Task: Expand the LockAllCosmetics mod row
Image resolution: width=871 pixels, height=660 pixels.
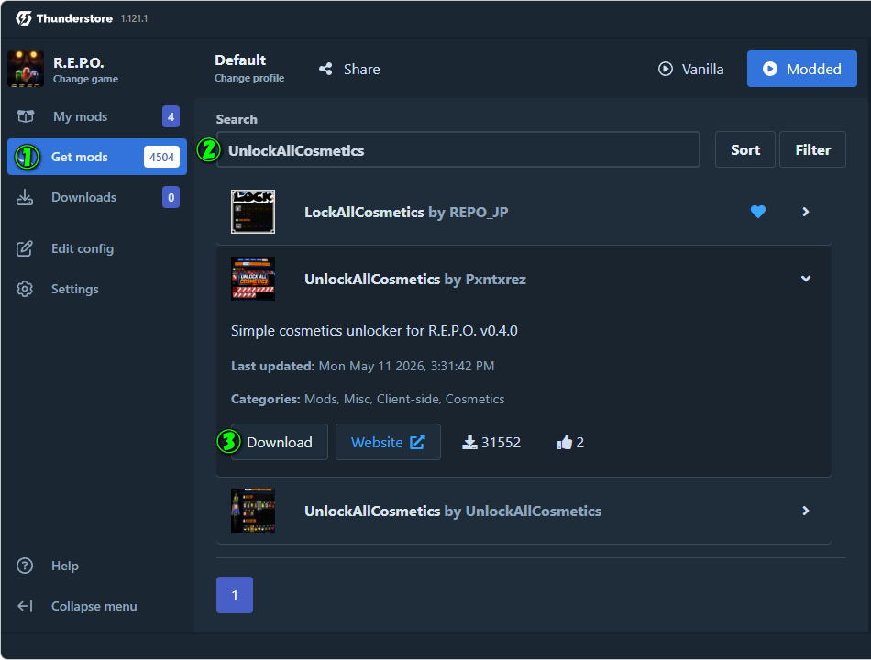Action: [x=806, y=212]
